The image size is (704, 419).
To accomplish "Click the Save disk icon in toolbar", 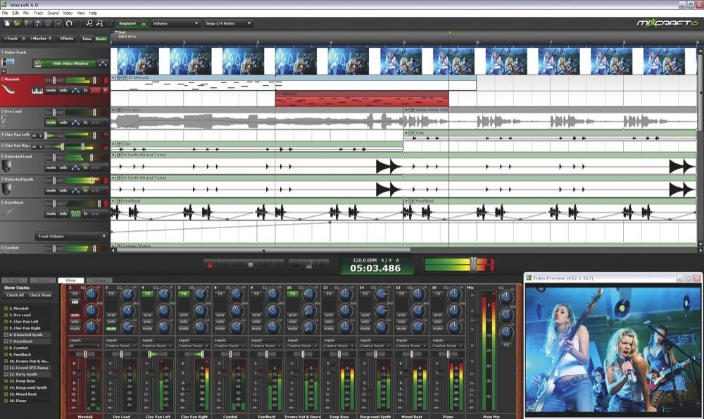I will point(38,23).
